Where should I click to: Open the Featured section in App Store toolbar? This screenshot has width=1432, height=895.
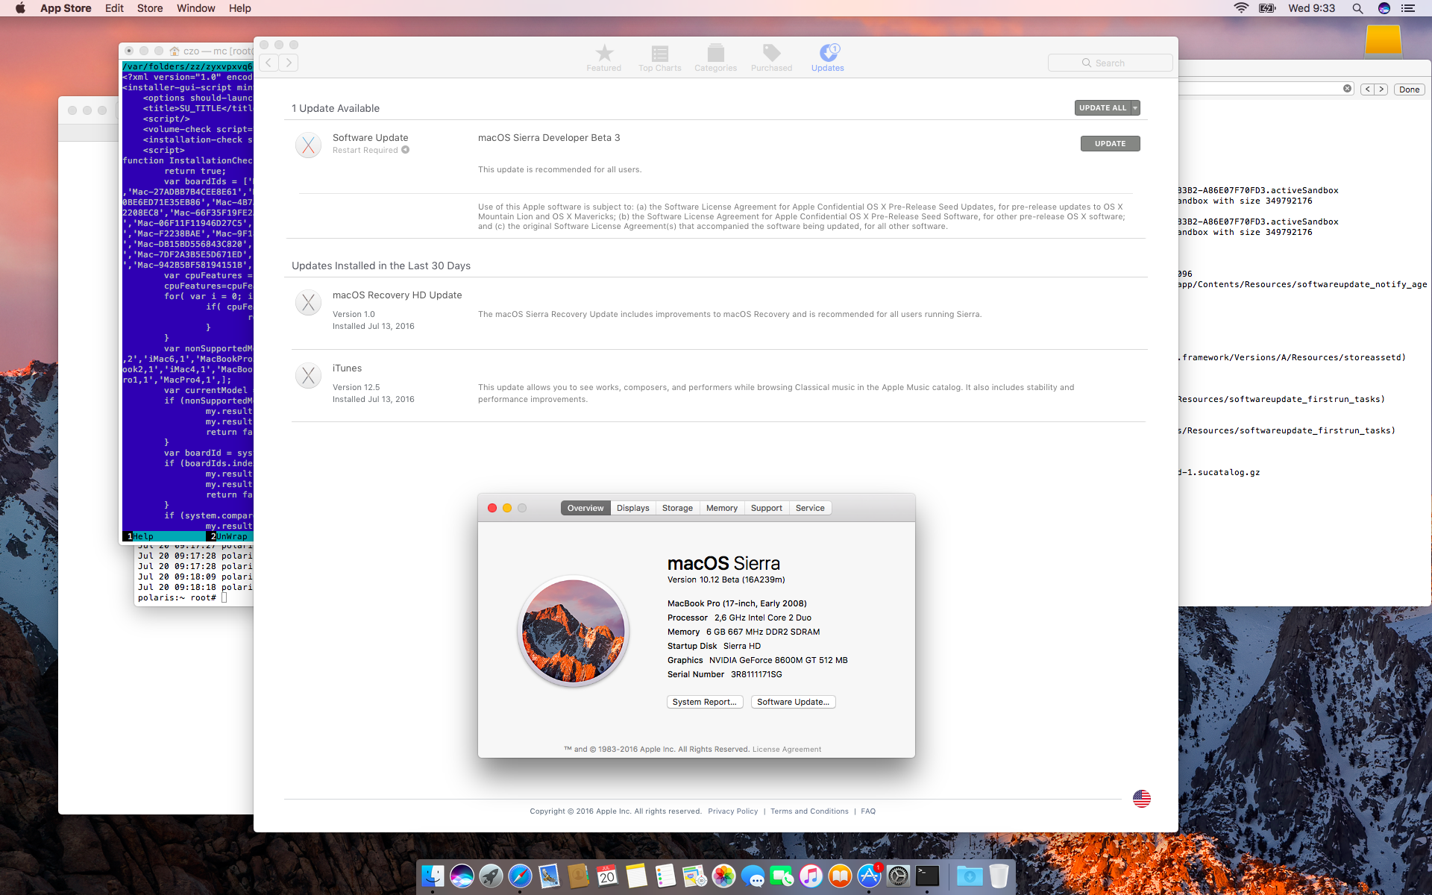click(x=604, y=57)
